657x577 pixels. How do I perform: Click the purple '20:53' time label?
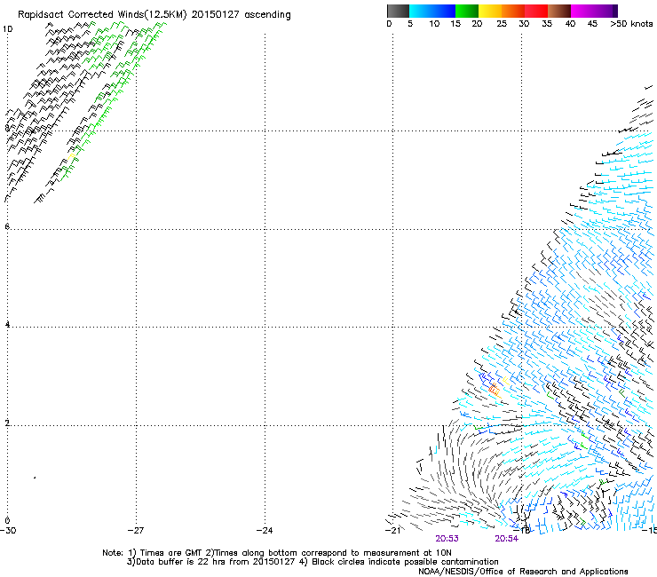(x=447, y=539)
